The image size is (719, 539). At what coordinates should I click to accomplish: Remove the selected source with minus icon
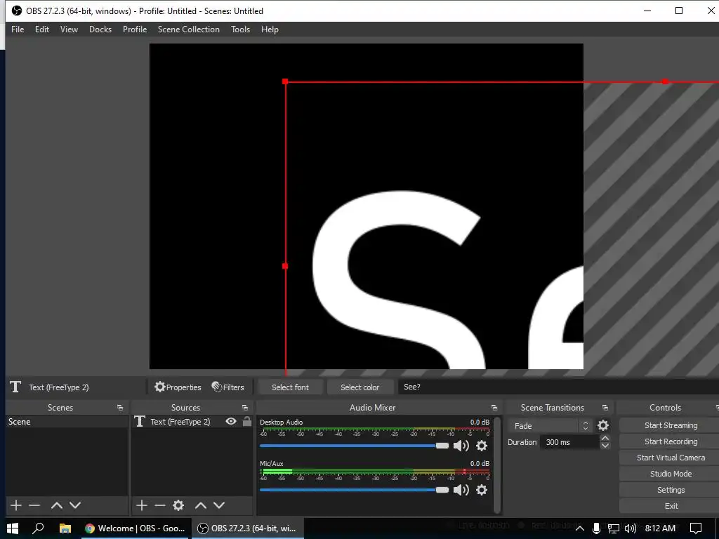[160, 505]
